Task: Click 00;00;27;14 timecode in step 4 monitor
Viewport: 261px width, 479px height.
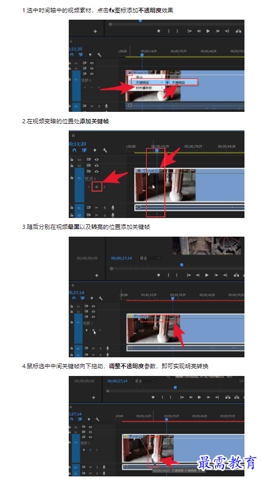Action: [117, 381]
